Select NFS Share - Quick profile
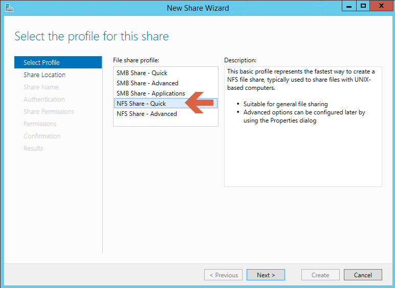Image resolution: width=395 pixels, height=288 pixels. [x=165, y=103]
